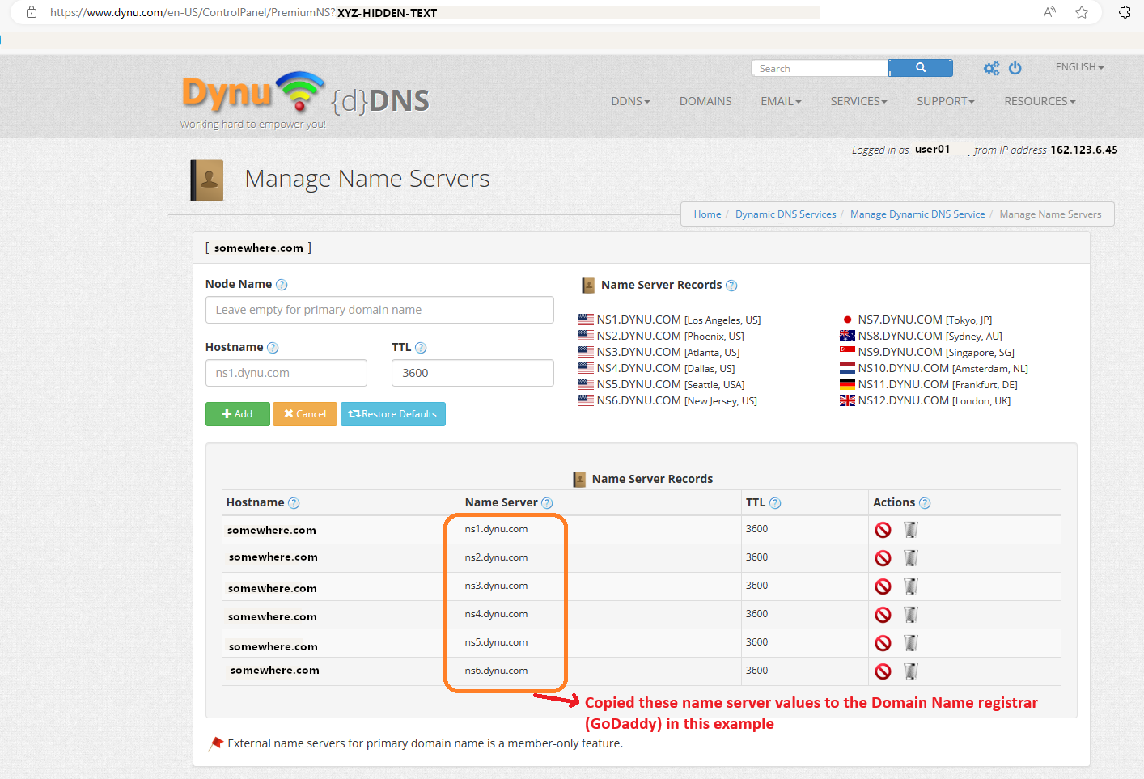The width and height of the screenshot is (1144, 779).
Task: Disable the ns4.dynu.com record
Action: (x=883, y=615)
